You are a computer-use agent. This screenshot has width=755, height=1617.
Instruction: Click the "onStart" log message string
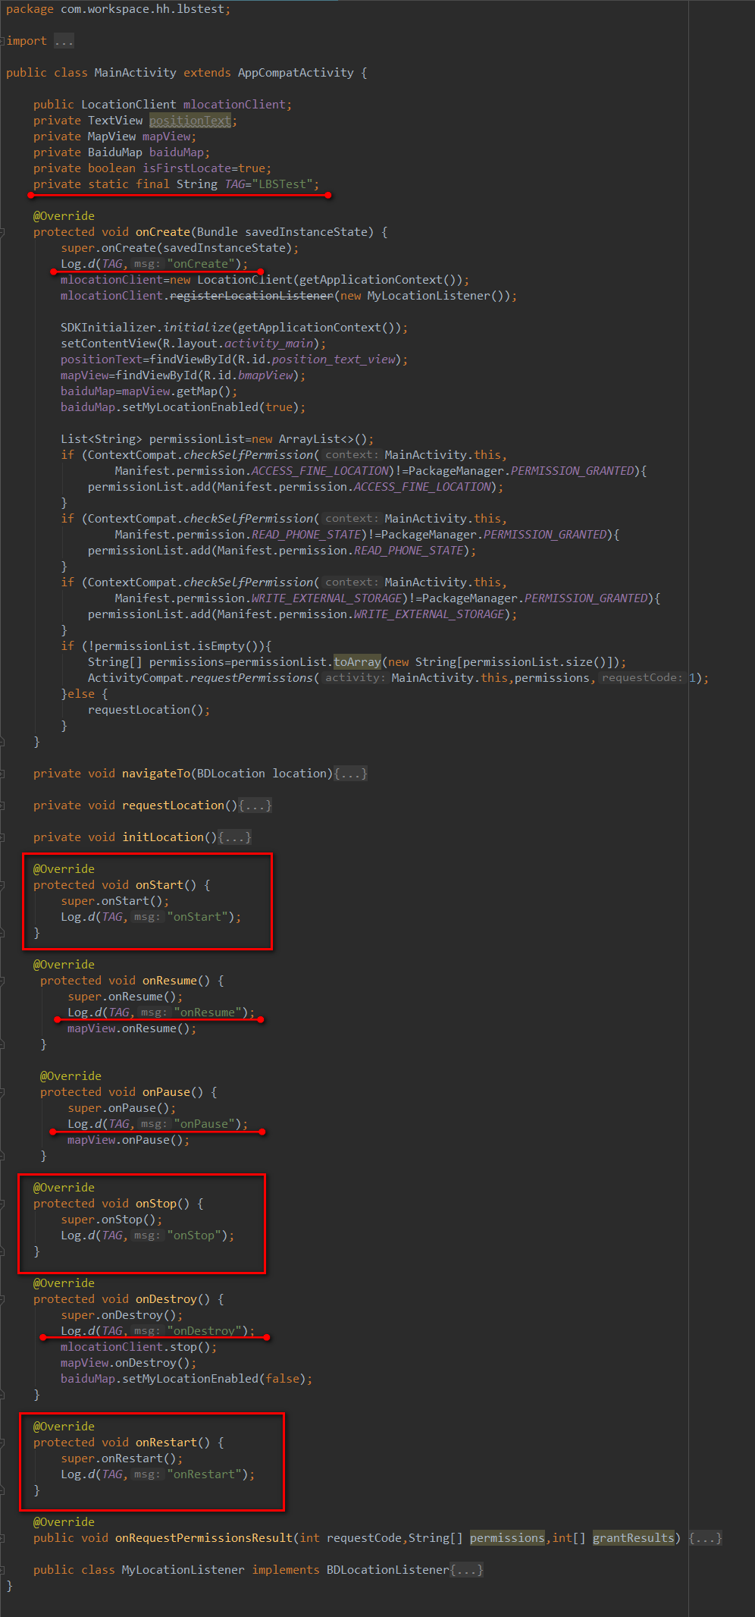pyautogui.click(x=197, y=917)
